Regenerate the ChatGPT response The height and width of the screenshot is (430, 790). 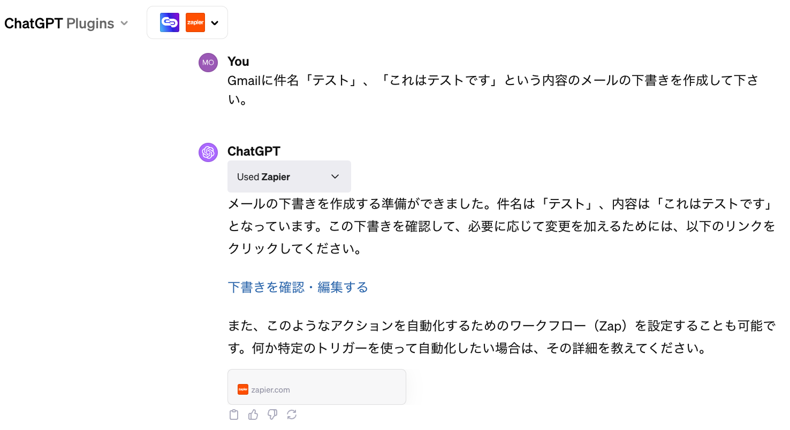[292, 414]
